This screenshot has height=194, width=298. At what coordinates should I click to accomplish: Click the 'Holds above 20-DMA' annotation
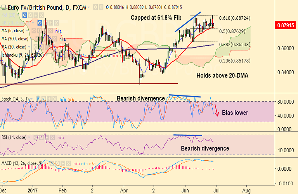click(x=222, y=75)
